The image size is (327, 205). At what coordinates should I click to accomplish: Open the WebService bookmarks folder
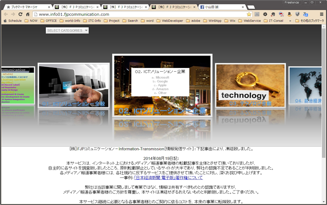249,21
